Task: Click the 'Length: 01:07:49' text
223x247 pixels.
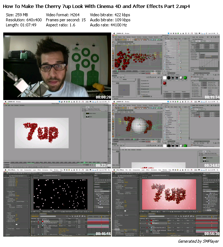Action: click(x=21, y=25)
